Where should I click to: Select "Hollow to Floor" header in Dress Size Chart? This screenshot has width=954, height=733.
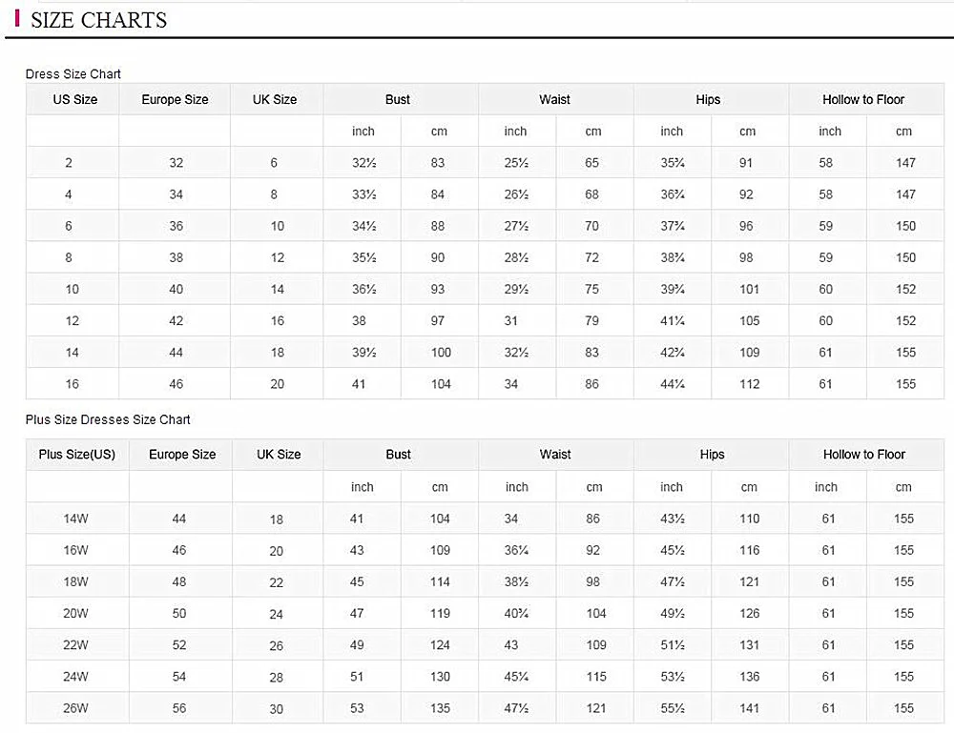[x=863, y=99]
